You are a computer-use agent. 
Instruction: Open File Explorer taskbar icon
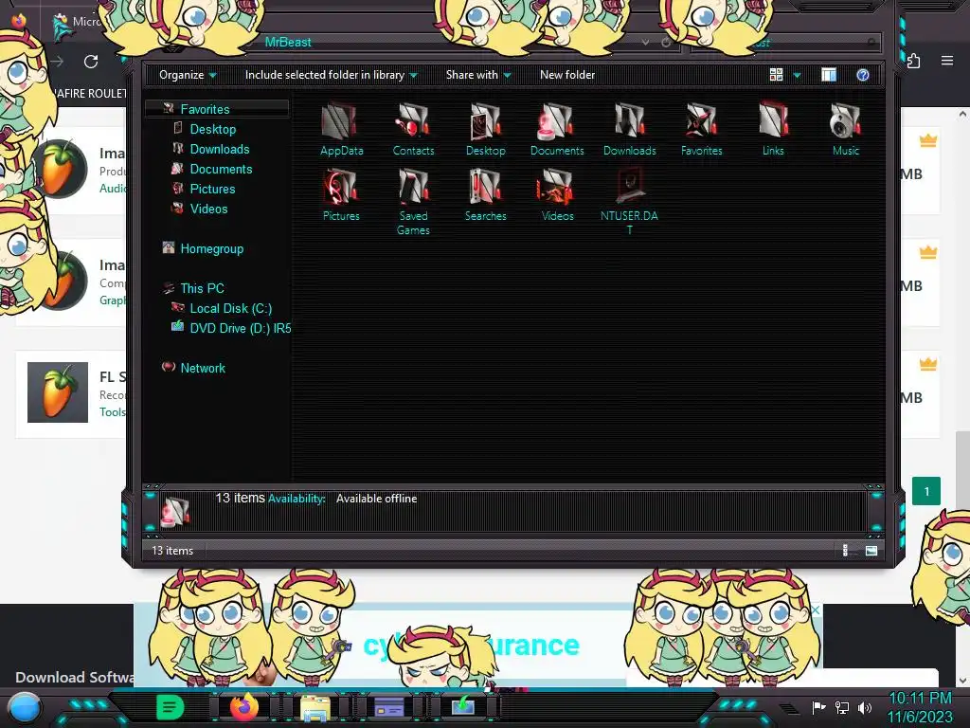tap(315, 707)
